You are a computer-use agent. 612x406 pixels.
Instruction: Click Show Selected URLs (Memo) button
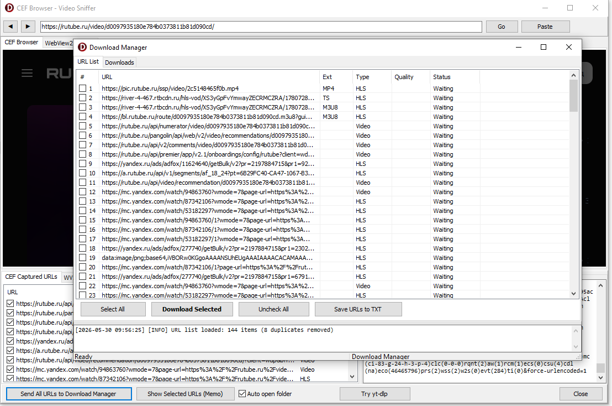pyautogui.click(x=185, y=394)
